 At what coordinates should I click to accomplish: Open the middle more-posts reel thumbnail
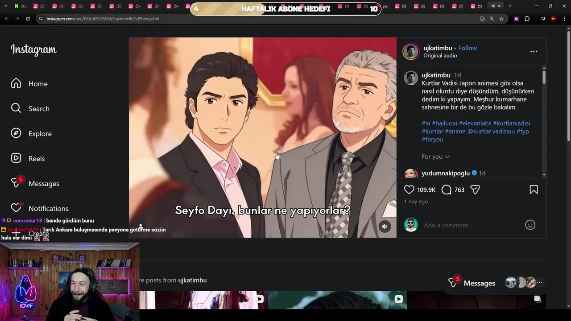(x=338, y=300)
